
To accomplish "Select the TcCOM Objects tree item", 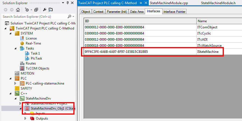I will (x=38, y=68).
